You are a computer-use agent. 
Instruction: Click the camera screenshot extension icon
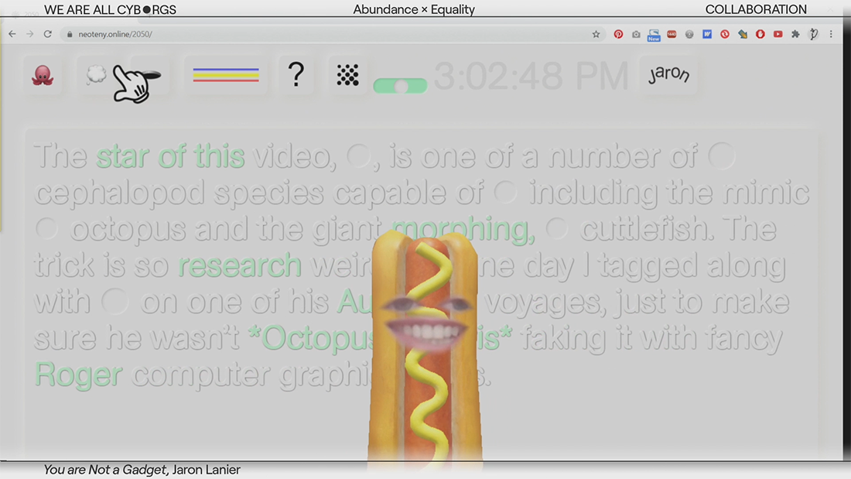[x=636, y=34]
